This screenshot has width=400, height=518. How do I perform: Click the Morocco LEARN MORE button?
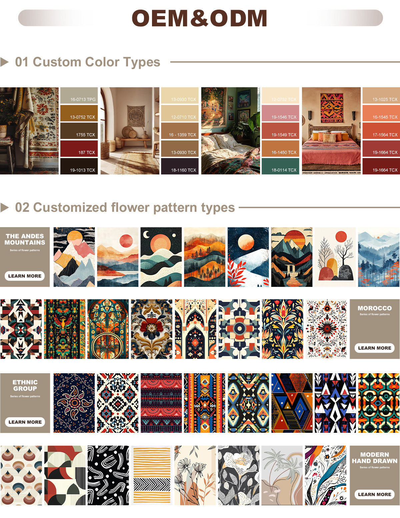pos(375,348)
